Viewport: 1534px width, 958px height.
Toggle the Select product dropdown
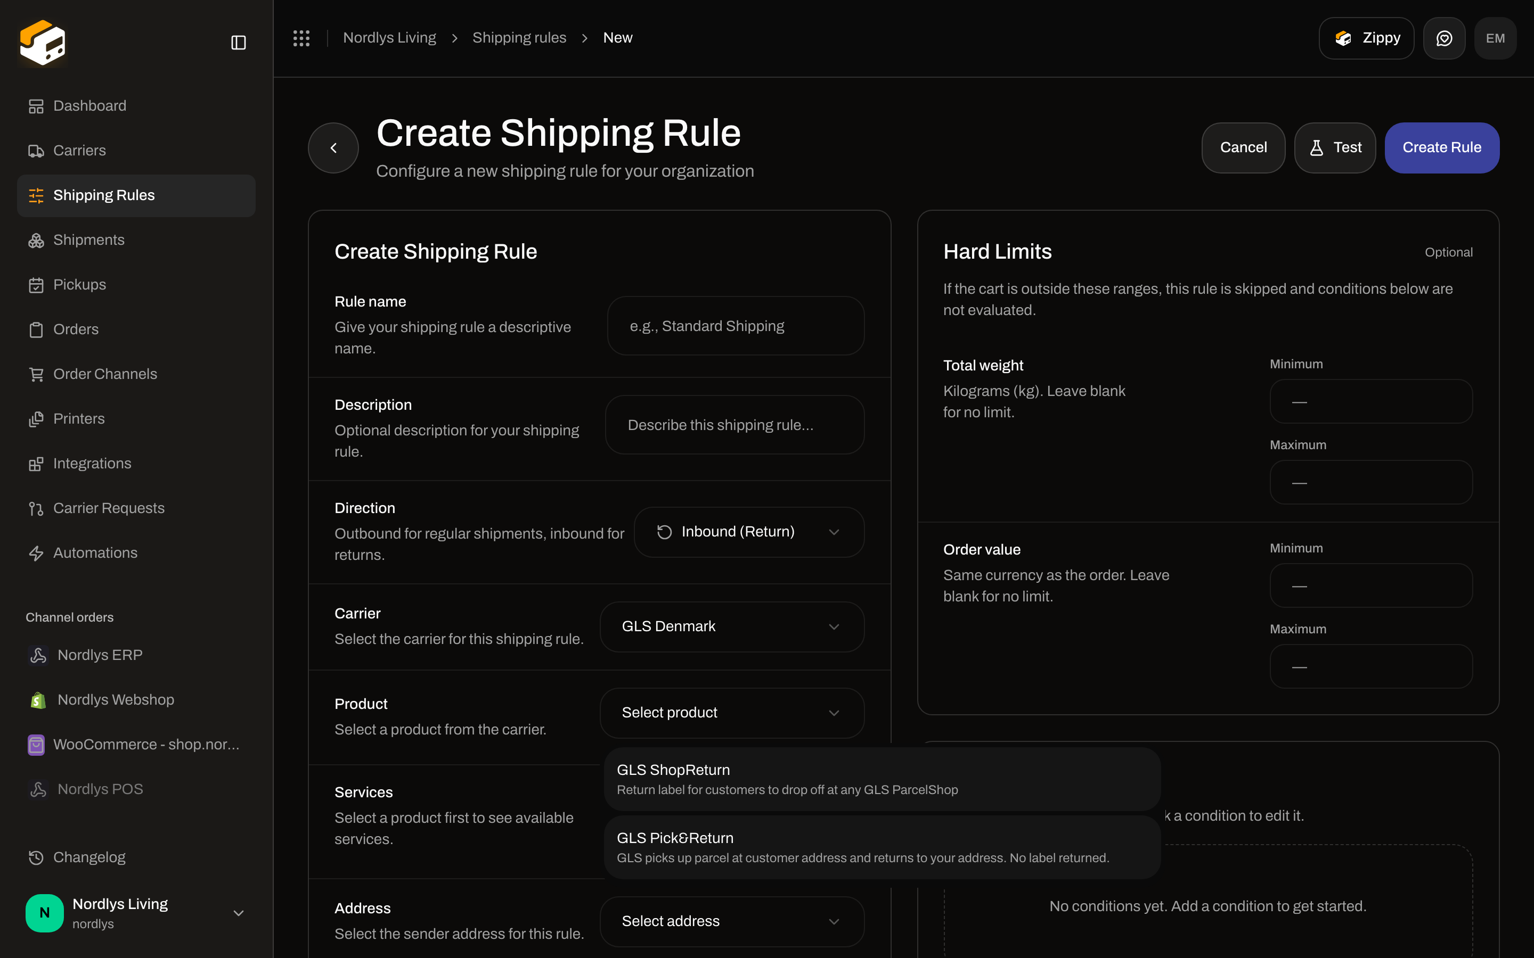pos(732,713)
